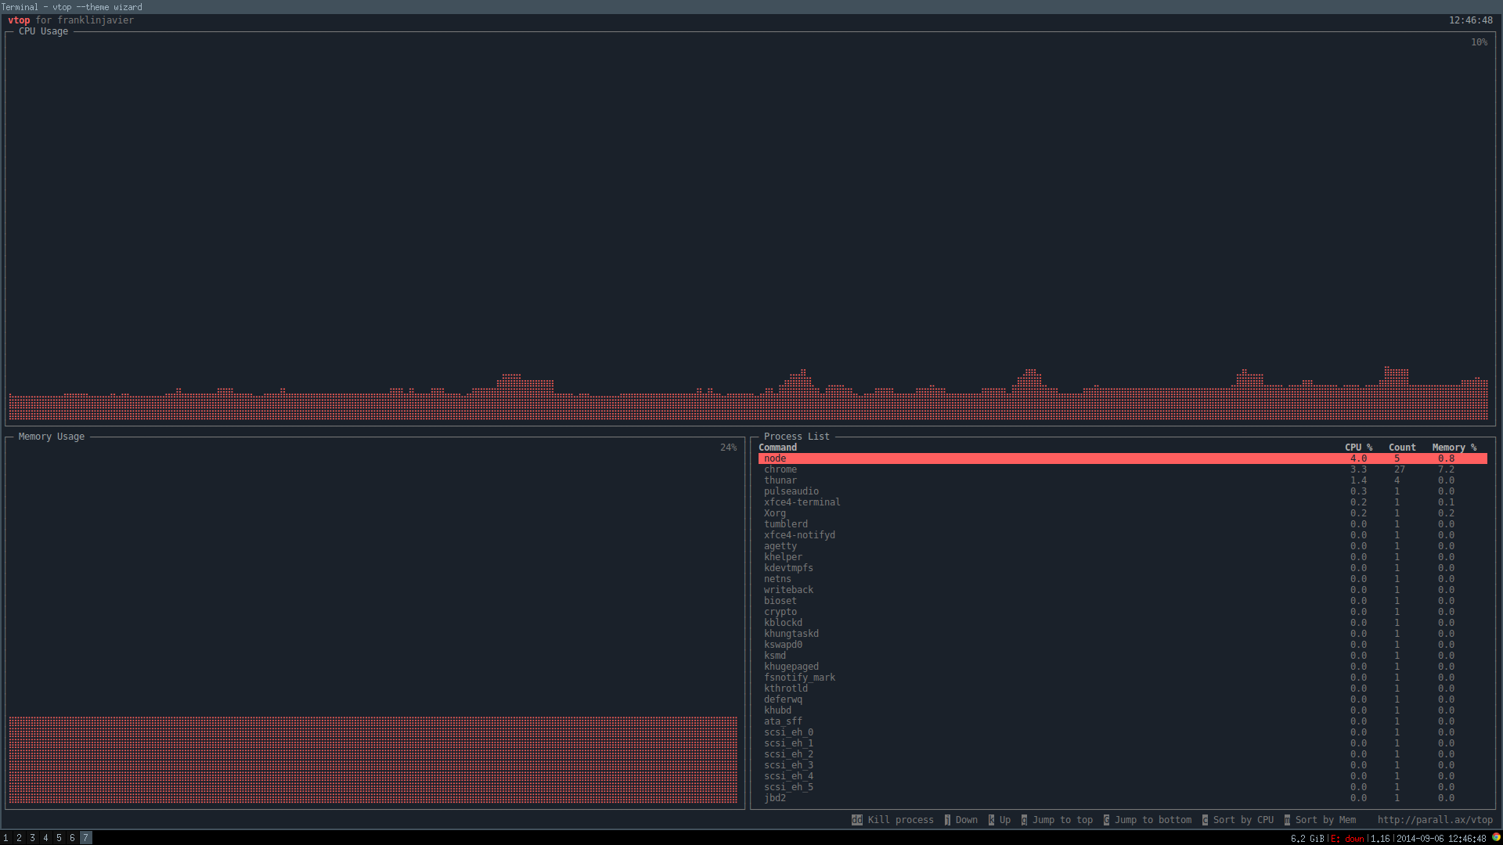The width and height of the screenshot is (1503, 845).
Task: Select the pulseaudio process in list
Action: coord(791,491)
